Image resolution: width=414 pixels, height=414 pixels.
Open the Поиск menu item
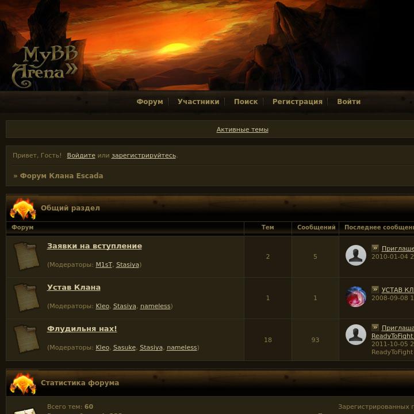point(246,102)
